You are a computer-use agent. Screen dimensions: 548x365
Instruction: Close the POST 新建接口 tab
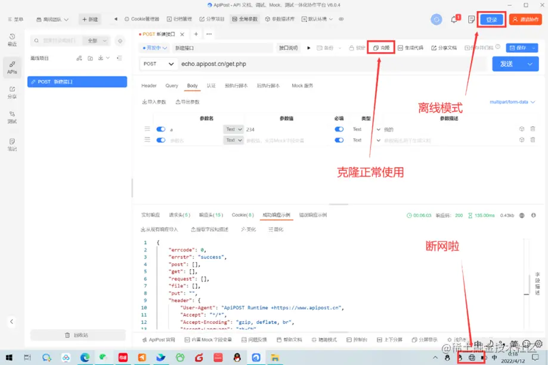click(182, 34)
